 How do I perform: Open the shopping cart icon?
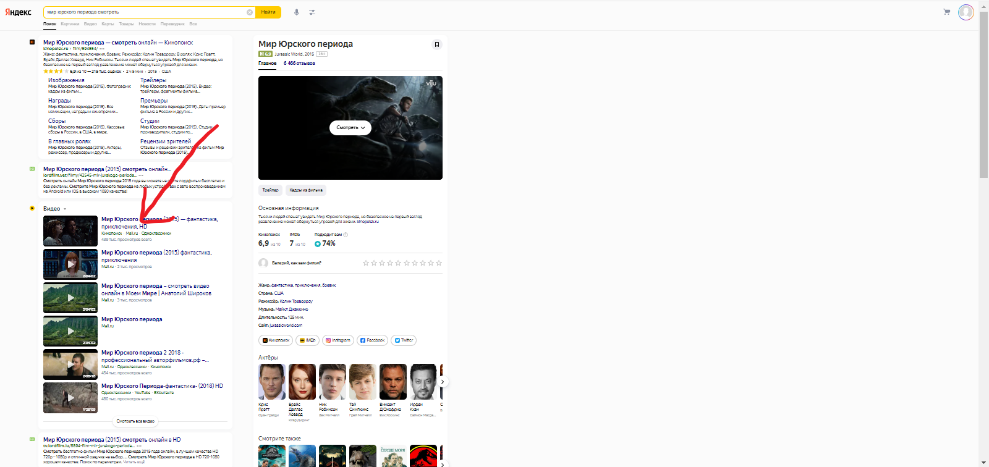pos(946,12)
